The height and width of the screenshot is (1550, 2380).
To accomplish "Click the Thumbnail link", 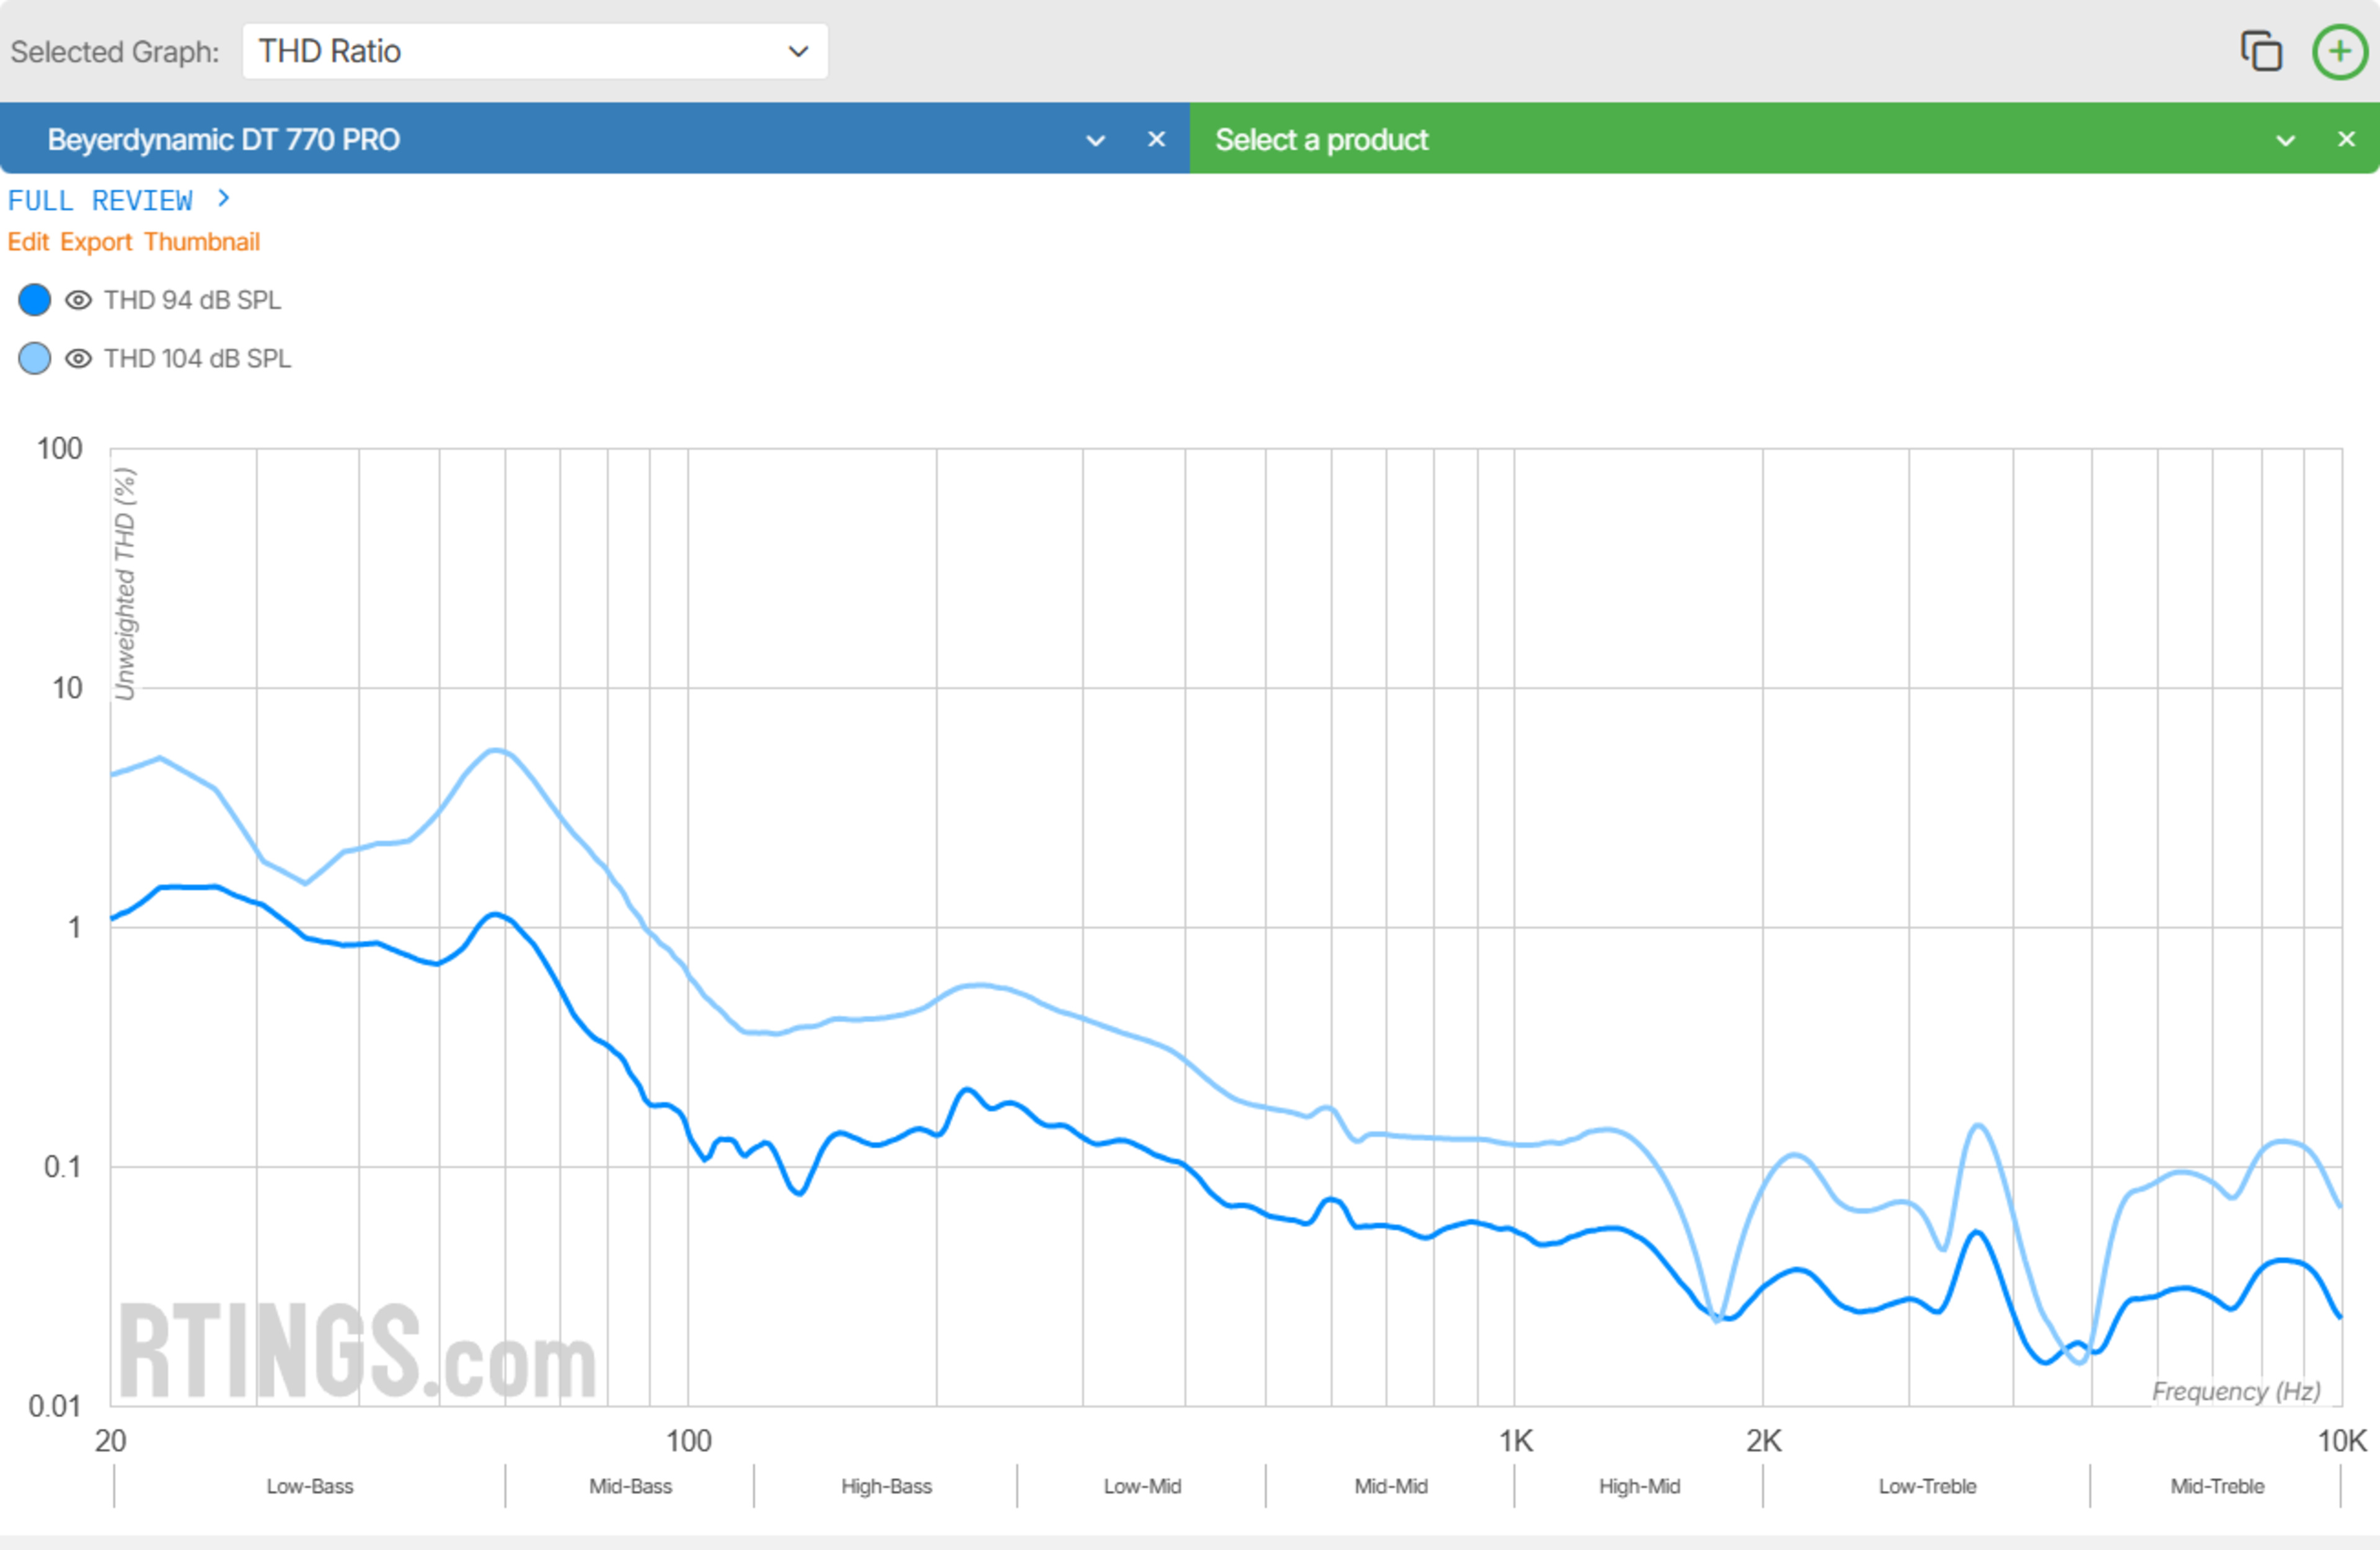I will [x=201, y=242].
